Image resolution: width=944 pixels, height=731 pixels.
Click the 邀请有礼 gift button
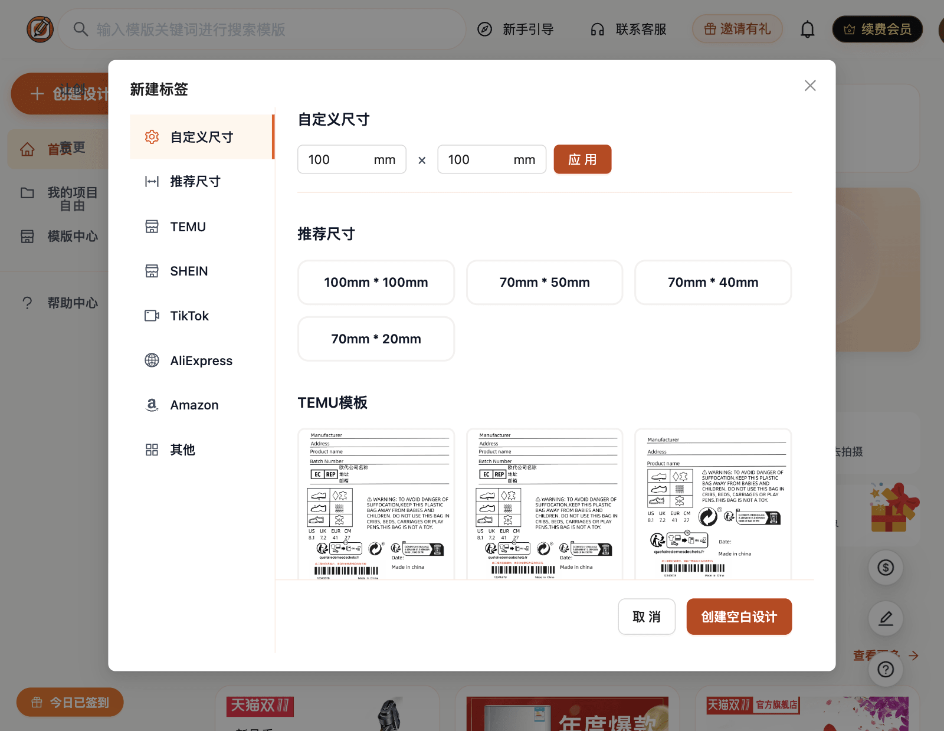pyautogui.click(x=737, y=29)
